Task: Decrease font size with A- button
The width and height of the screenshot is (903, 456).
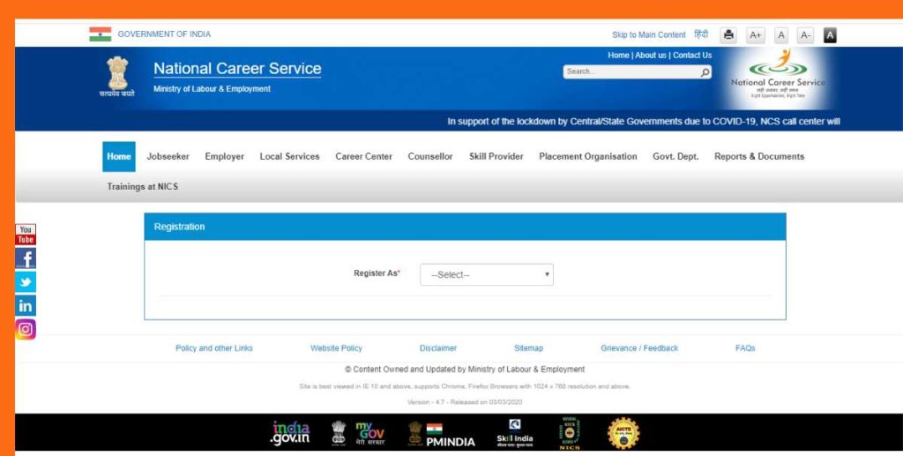Action: click(805, 35)
